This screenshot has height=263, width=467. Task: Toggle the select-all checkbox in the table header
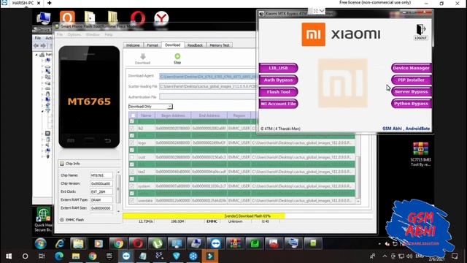tap(133, 115)
